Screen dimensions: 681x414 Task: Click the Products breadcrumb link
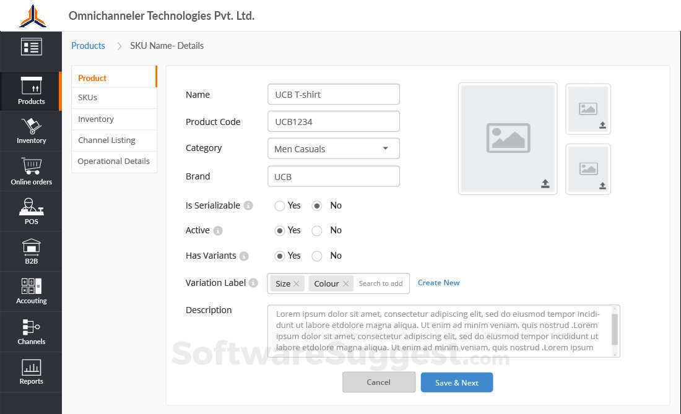(x=88, y=46)
